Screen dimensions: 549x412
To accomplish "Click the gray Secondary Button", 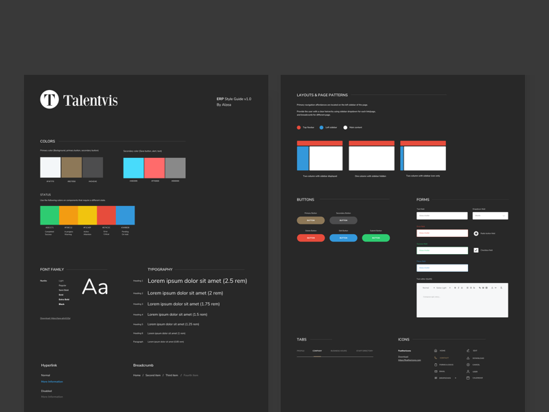I will coord(343,220).
